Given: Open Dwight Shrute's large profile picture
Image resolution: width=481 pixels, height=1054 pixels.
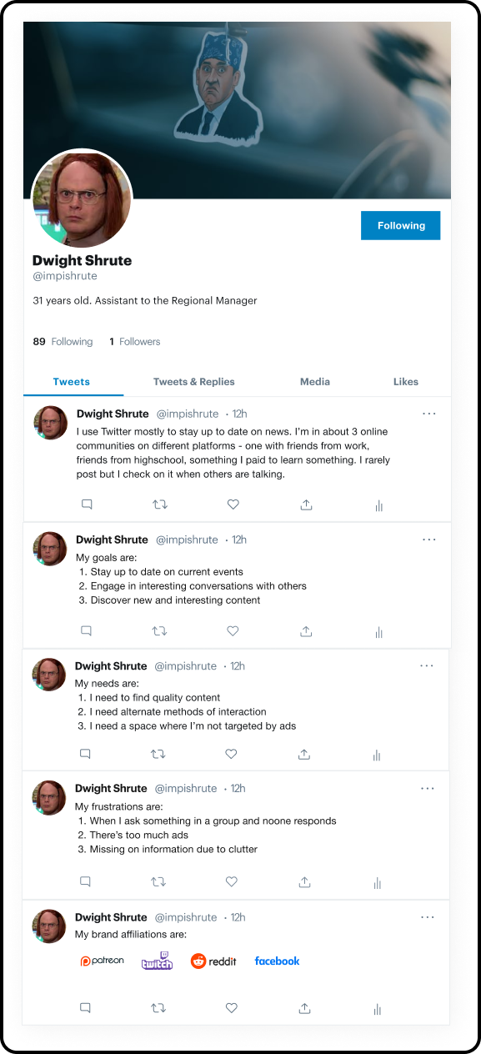Looking at the screenshot, I should (x=82, y=198).
